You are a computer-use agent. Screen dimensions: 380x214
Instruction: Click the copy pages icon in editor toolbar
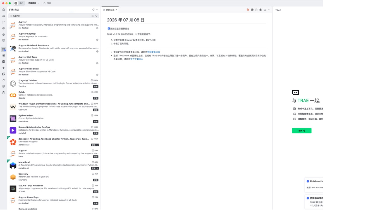pyautogui.click(x=256, y=10)
